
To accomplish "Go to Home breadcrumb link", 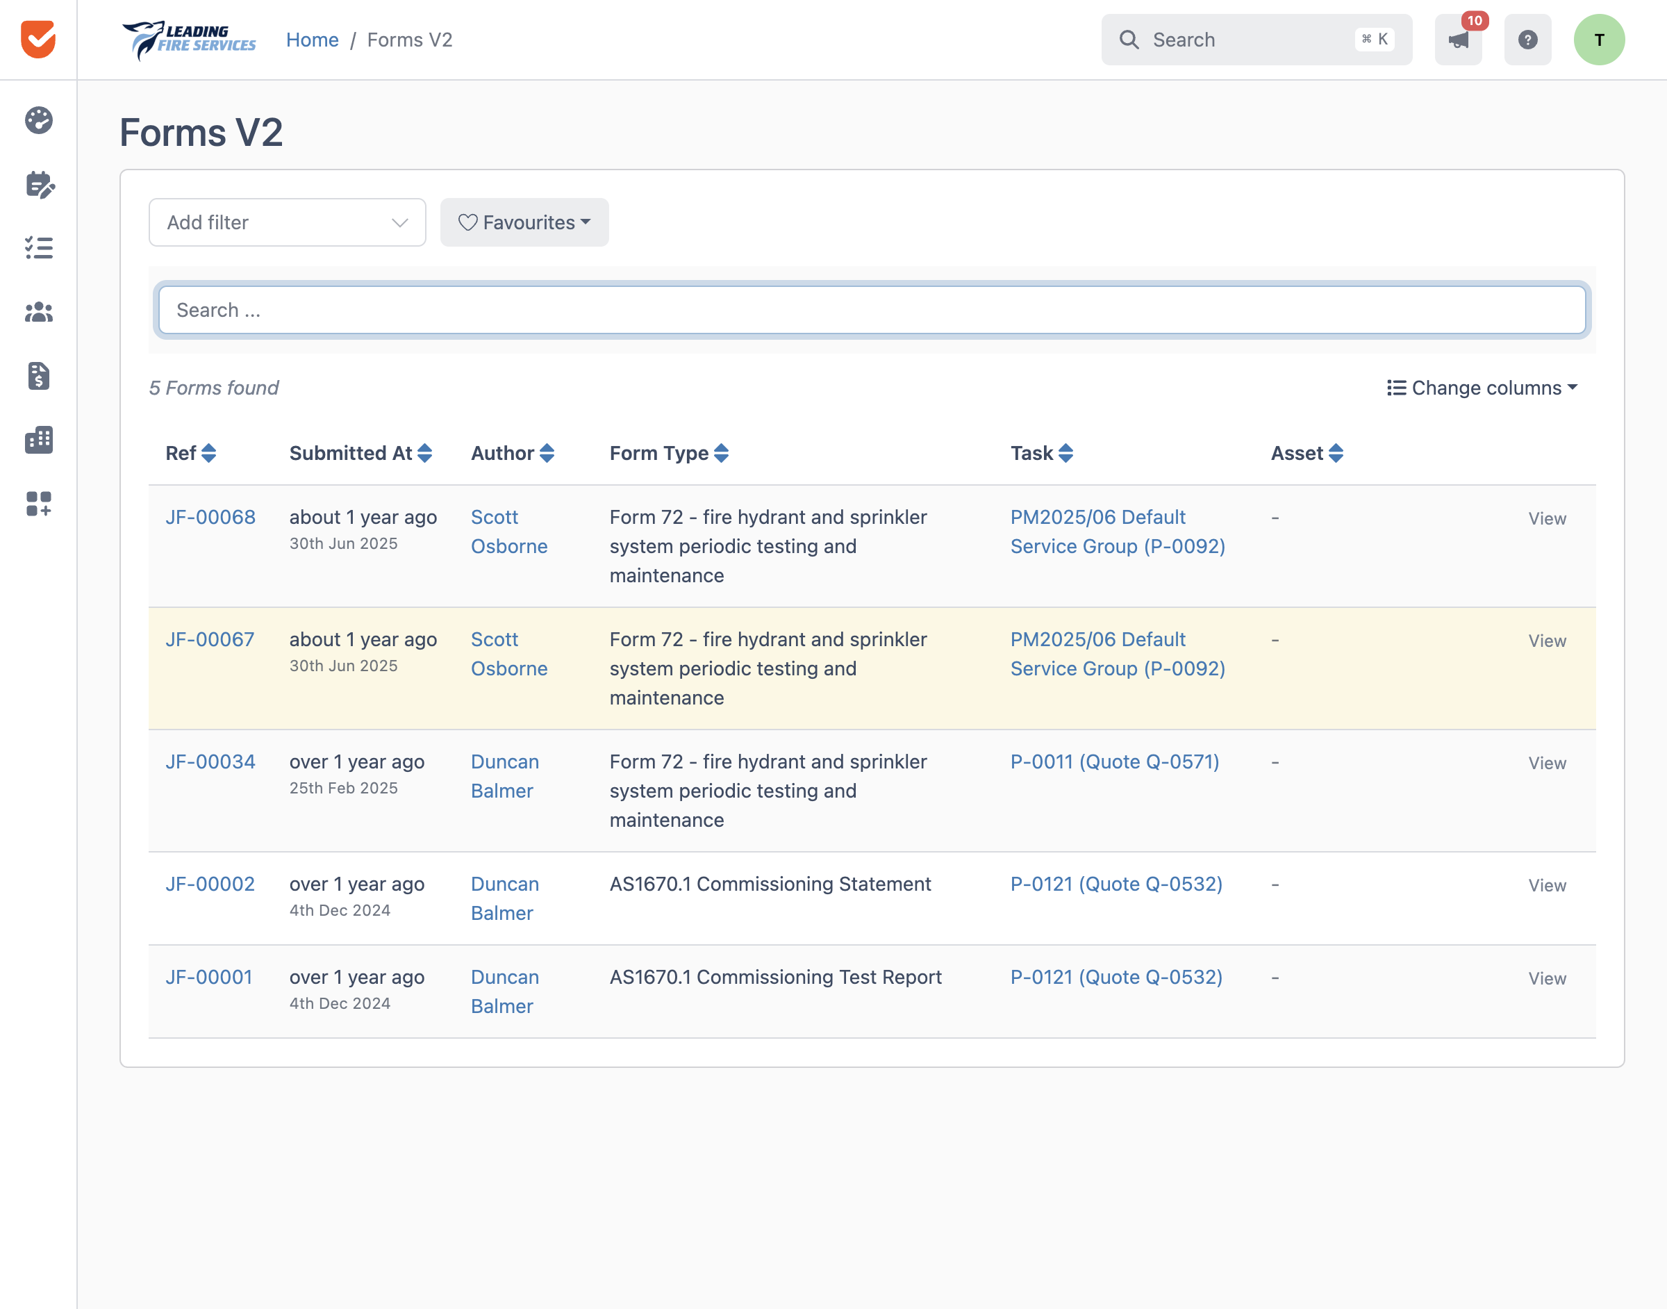I will coord(313,40).
